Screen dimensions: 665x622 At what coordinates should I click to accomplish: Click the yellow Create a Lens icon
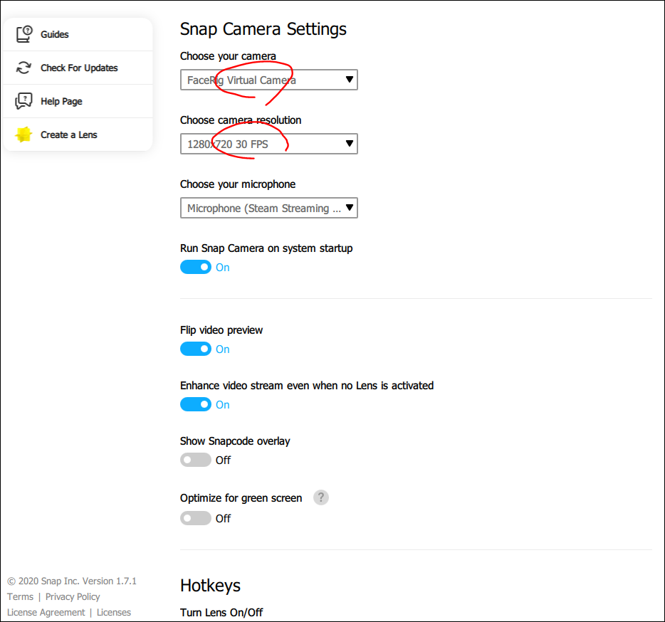pyautogui.click(x=23, y=135)
